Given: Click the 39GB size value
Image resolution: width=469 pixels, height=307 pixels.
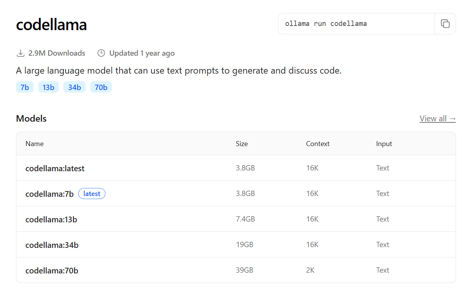Looking at the screenshot, I should [244, 270].
